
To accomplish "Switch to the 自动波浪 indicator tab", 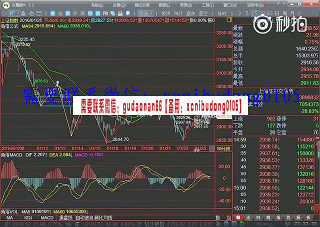I will [84, 218].
